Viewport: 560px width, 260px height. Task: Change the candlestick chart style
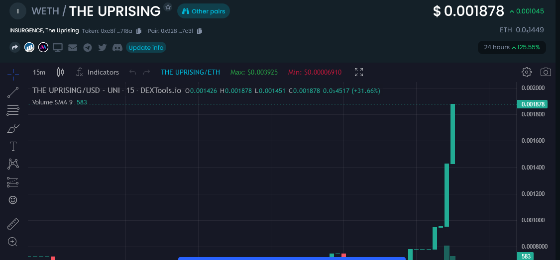60,73
